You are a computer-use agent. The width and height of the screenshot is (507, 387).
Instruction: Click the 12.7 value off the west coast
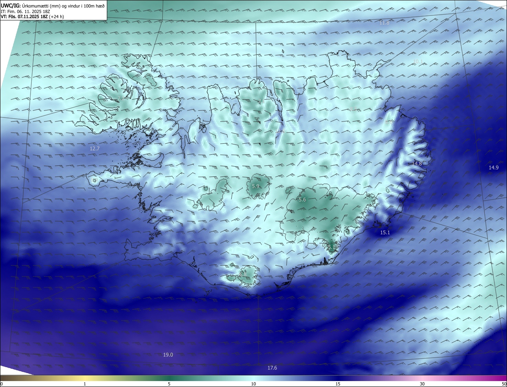95,149
